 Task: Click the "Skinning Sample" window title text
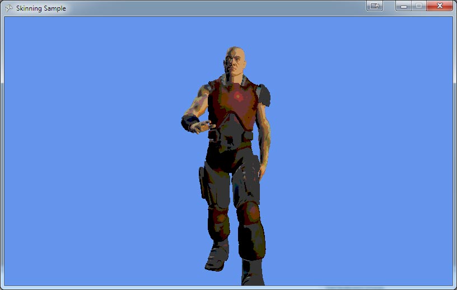pyautogui.click(x=41, y=8)
